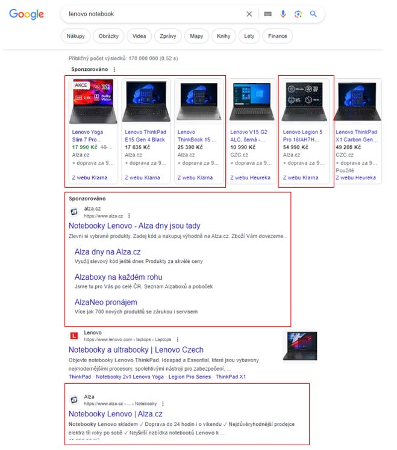The height and width of the screenshot is (450, 397).
Task: Click the Google logo
Action: coord(27,14)
